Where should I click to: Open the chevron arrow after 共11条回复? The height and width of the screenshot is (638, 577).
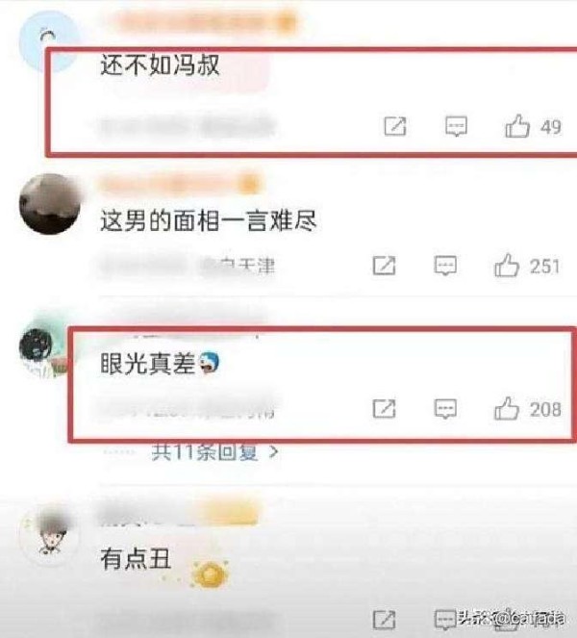coord(274,452)
